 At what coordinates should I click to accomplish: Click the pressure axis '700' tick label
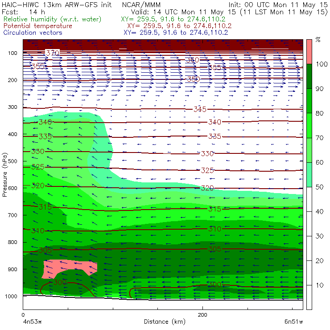(12, 215)
